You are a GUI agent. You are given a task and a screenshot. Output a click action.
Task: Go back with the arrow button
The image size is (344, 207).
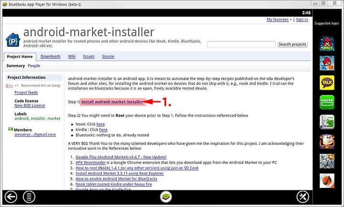pos(11,197)
